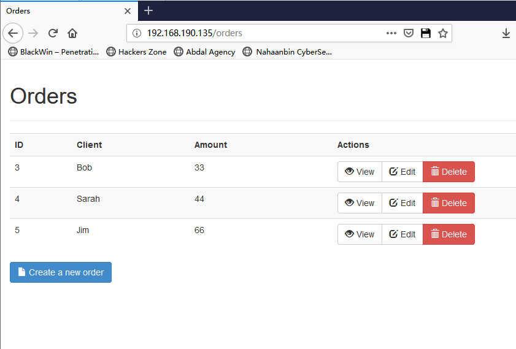The height and width of the screenshot is (349, 516).
Task: Click the Amount column header
Action: 210,145
